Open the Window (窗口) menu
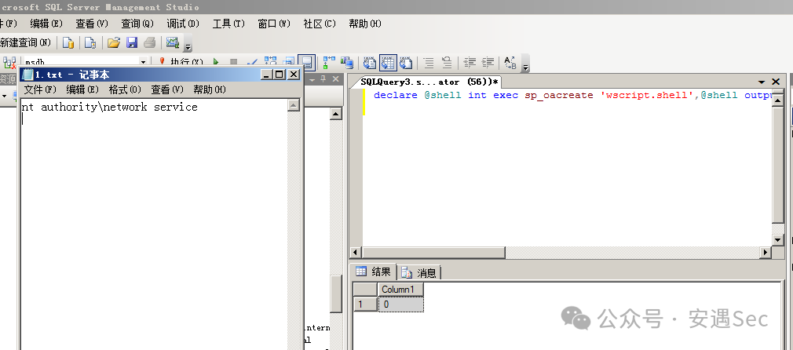 (274, 24)
